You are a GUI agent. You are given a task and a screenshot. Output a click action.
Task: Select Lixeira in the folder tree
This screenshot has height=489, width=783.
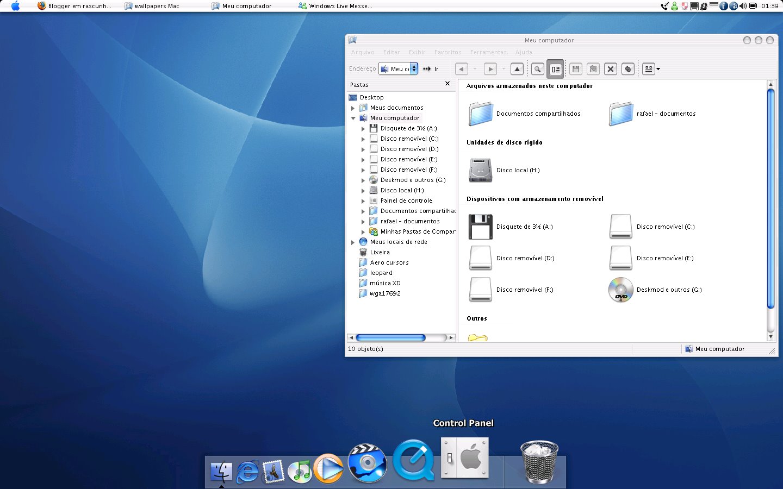pyautogui.click(x=380, y=252)
